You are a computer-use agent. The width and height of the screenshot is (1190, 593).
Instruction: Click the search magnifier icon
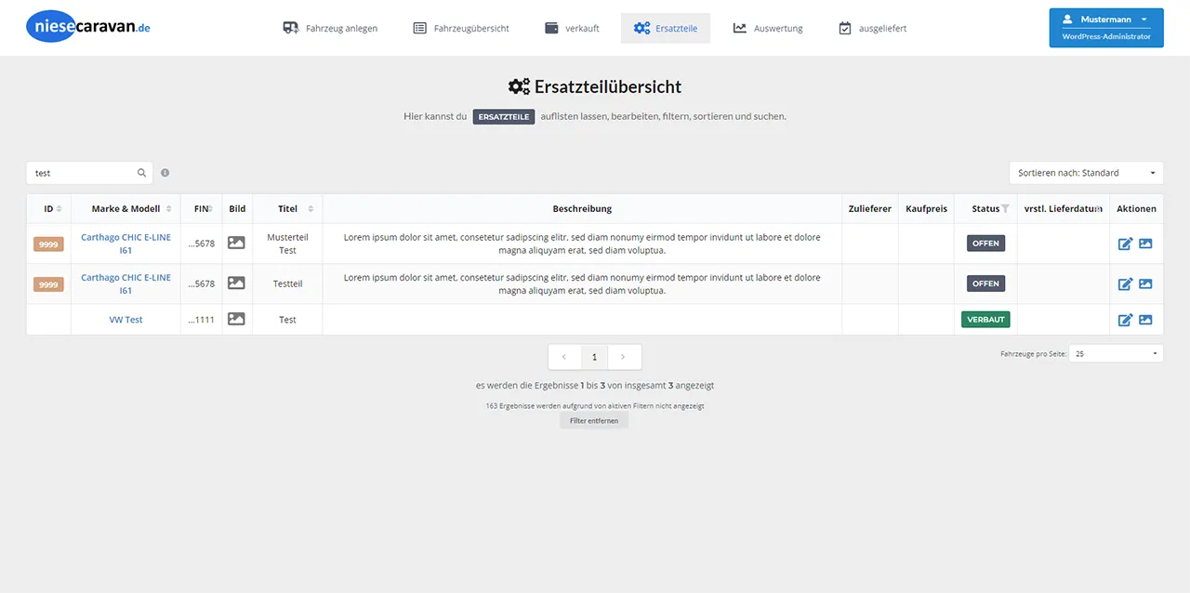click(142, 173)
